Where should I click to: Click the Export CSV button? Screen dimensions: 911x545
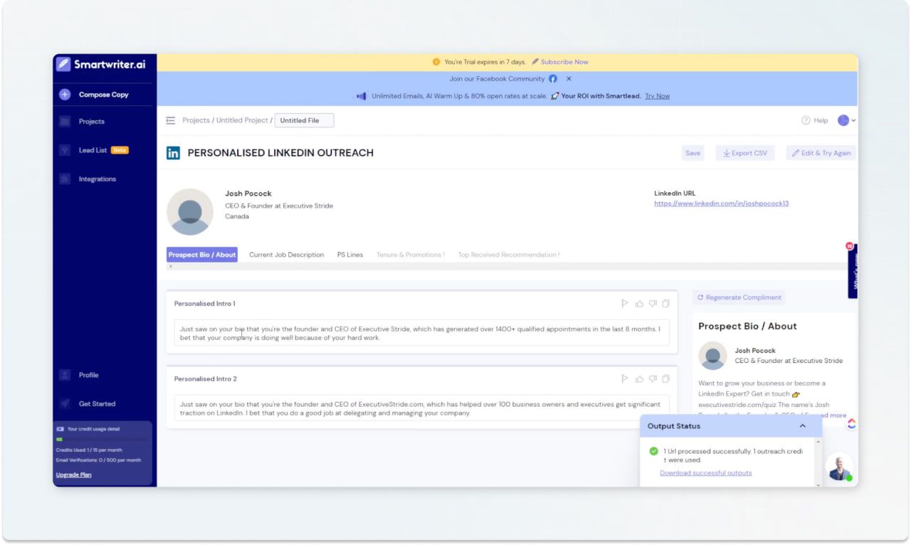[x=745, y=153]
